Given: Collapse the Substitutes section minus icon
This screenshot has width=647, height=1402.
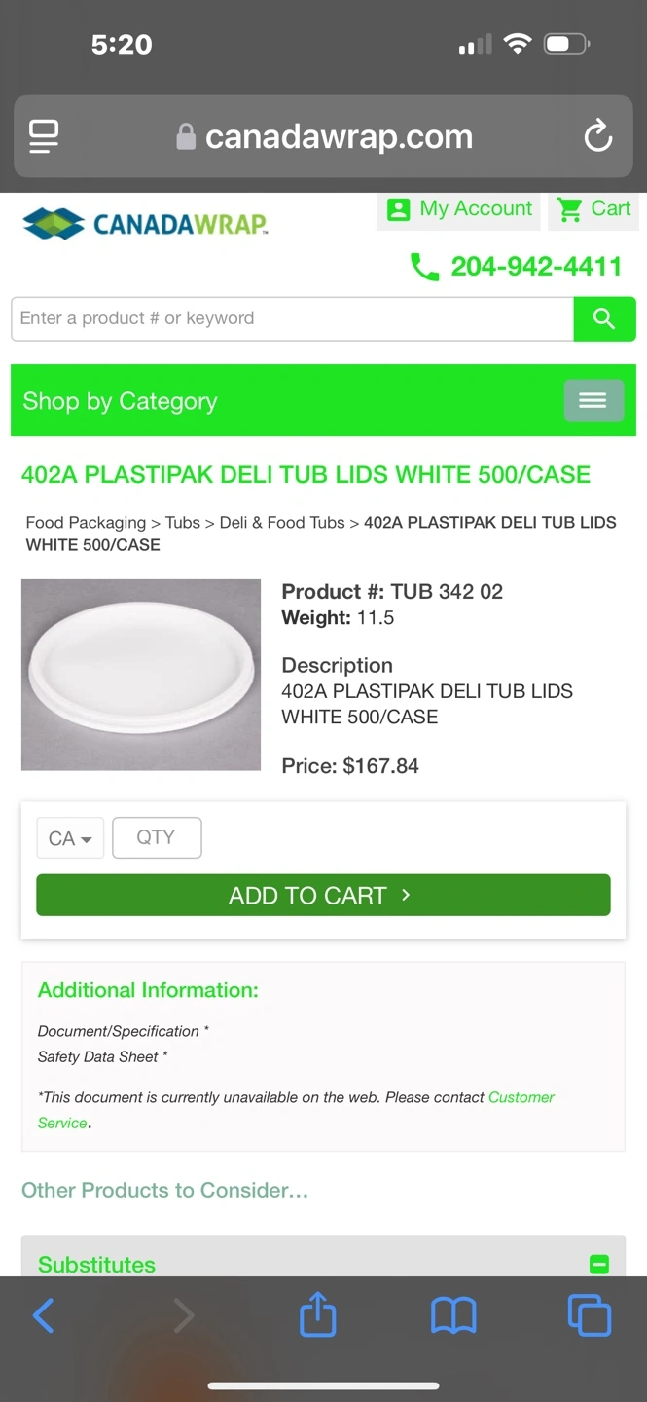Looking at the screenshot, I should [x=599, y=1264].
